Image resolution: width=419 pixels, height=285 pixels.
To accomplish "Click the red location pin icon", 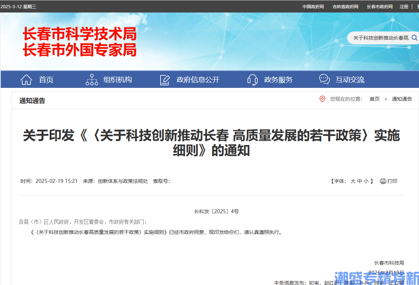I will [x=322, y=99].
